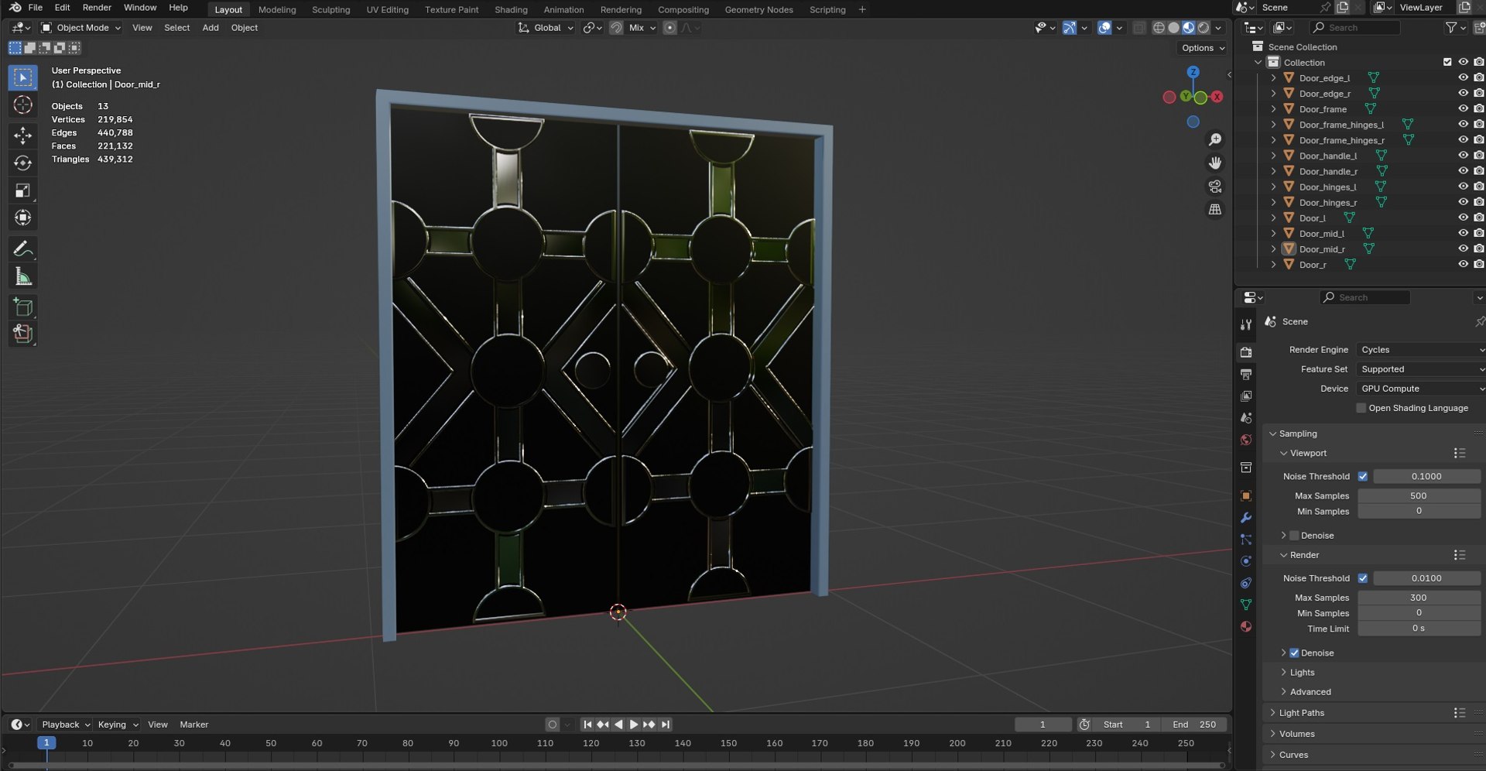Open the Output properties tab
This screenshot has height=771, width=1486.
1245,375
